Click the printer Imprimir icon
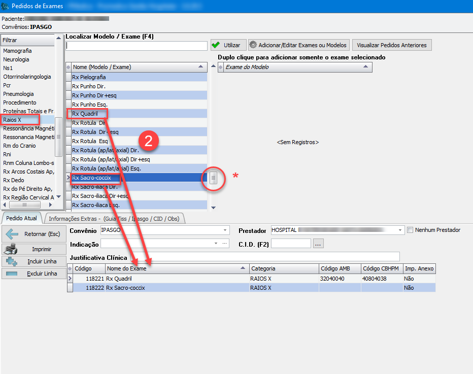 click(11, 249)
